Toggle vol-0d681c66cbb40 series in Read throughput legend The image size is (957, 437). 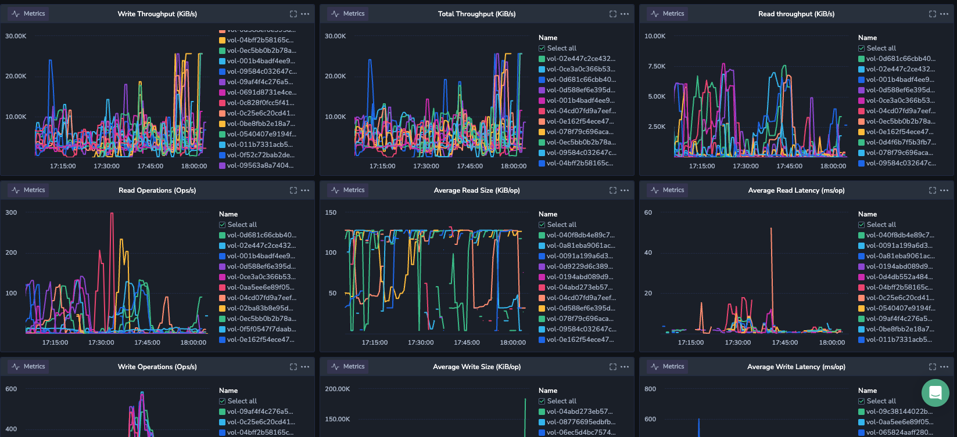pyautogui.click(x=897, y=59)
